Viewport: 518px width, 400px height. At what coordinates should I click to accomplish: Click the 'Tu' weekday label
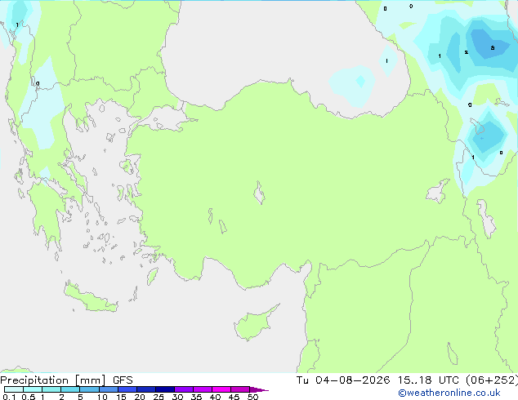coord(302,380)
